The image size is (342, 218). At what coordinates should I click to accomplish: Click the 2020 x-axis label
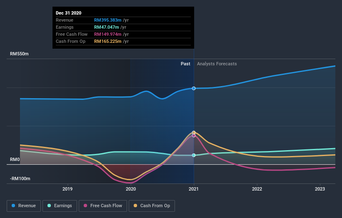tap(131, 189)
